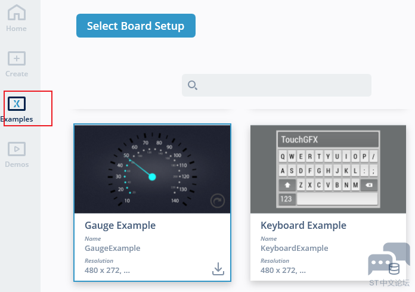Click the Keyboard Example title
This screenshot has height=292, width=415.
(x=303, y=226)
